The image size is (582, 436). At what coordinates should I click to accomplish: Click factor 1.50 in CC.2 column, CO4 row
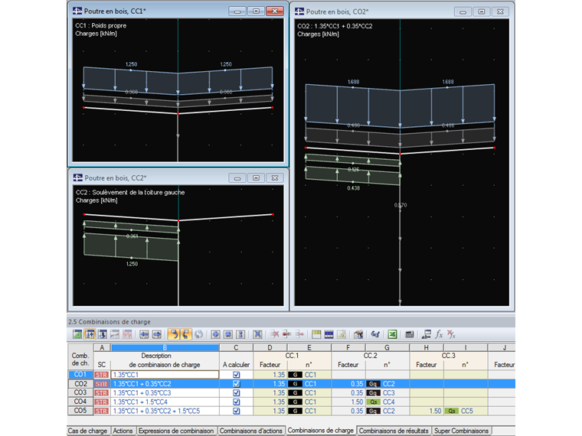point(348,402)
